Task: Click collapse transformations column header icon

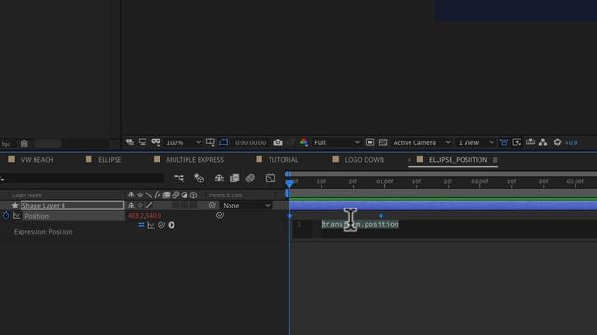Action: (140, 194)
